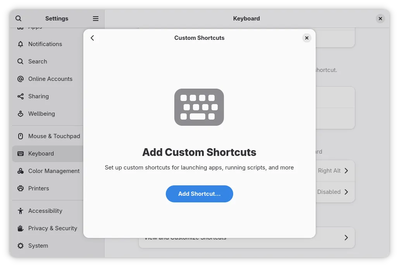
Task: Open Accessibility settings panel
Action: (x=45, y=211)
